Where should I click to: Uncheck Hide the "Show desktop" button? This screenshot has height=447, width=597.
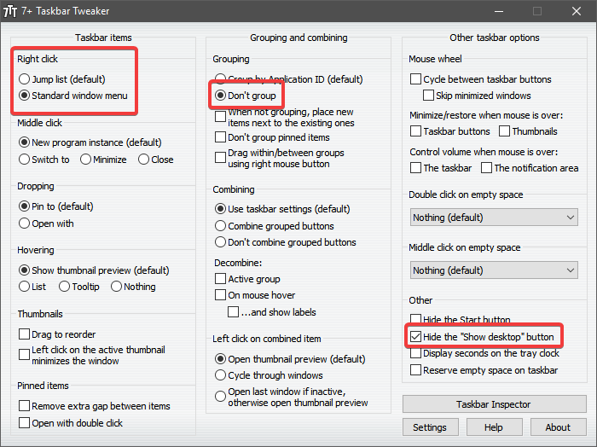tap(416, 337)
